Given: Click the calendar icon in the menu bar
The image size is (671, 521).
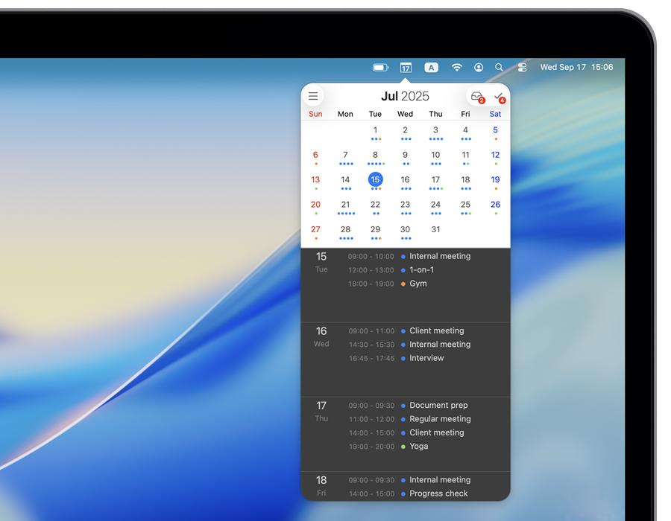Looking at the screenshot, I should (x=405, y=68).
